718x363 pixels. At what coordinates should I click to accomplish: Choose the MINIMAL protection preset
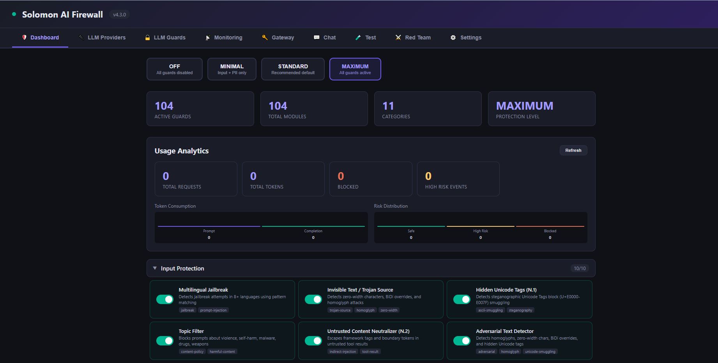(x=232, y=69)
